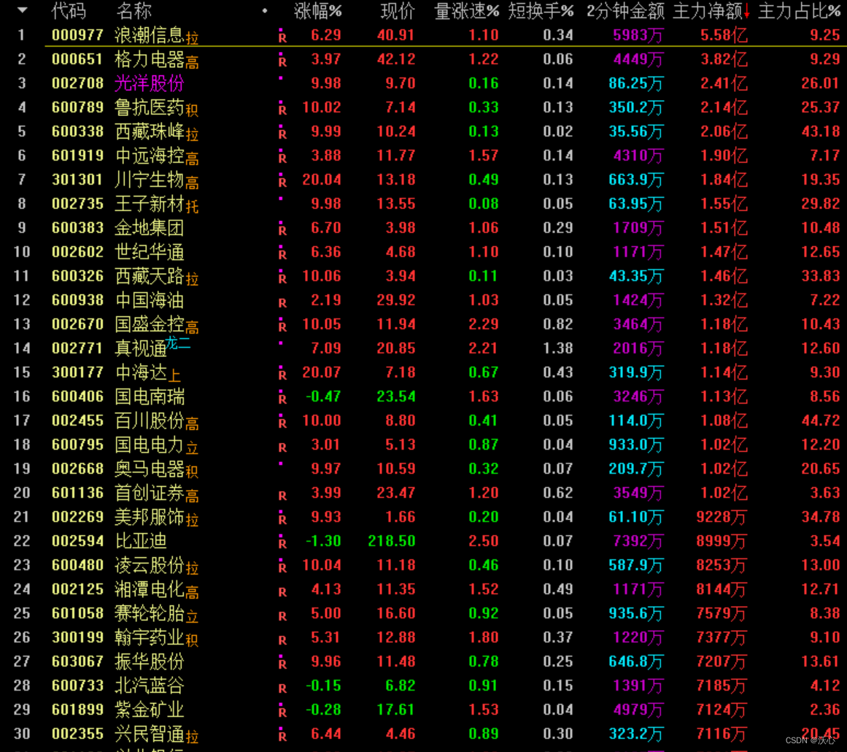Image resolution: width=847 pixels, height=752 pixels.
Task: Sort by the 量涨速% column header
Action: (x=467, y=11)
